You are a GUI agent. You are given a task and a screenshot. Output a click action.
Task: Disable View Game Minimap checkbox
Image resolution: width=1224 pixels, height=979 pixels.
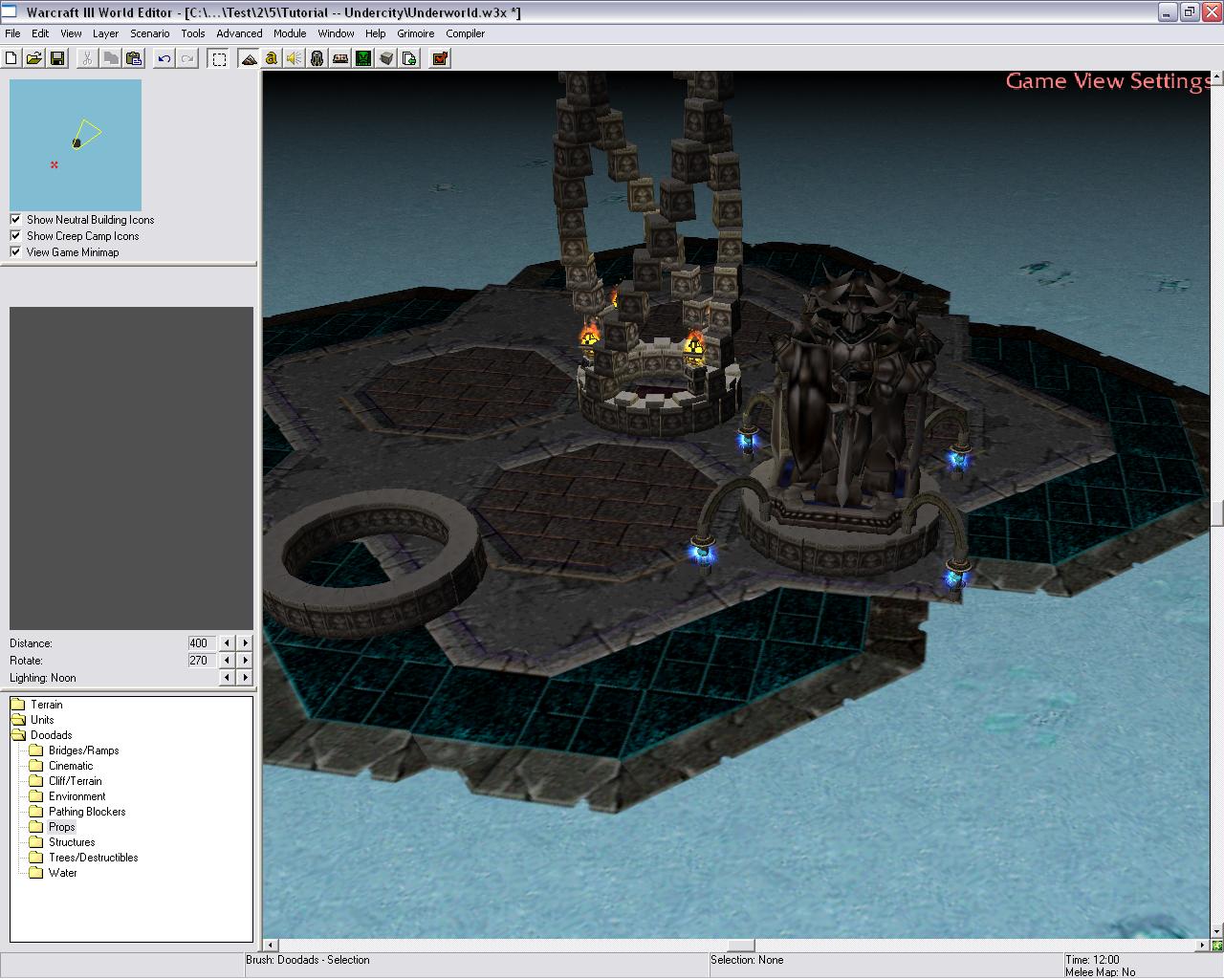click(15, 252)
